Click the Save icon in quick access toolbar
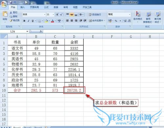This screenshot has height=128, width=164. (11, 2)
